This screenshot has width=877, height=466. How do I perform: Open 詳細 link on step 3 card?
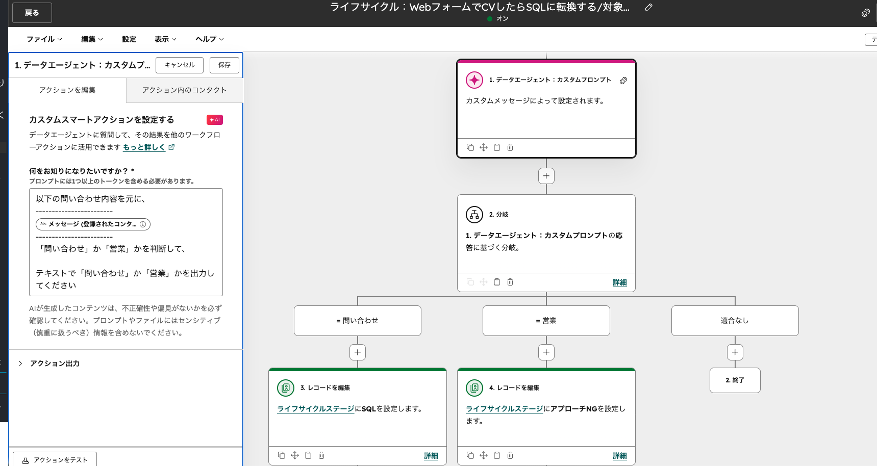[431, 456]
